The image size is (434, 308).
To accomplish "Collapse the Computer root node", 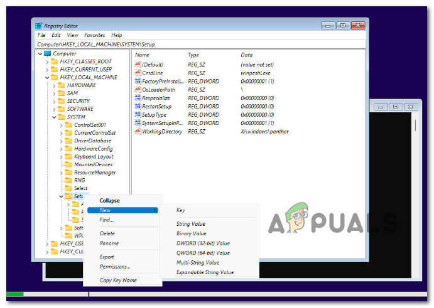I will [x=40, y=54].
